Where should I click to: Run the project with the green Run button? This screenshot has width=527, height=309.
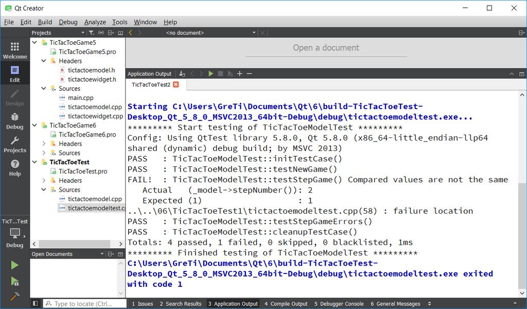click(x=14, y=265)
